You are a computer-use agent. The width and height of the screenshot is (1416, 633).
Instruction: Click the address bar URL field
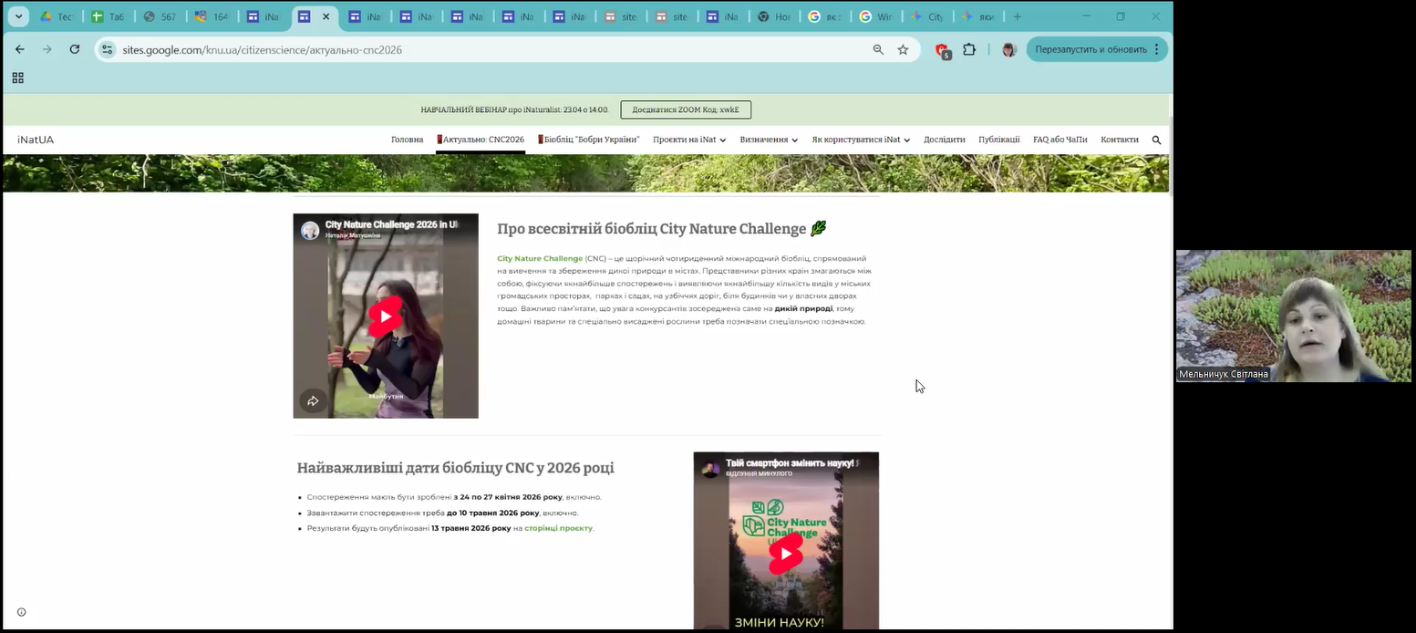tap(456, 49)
